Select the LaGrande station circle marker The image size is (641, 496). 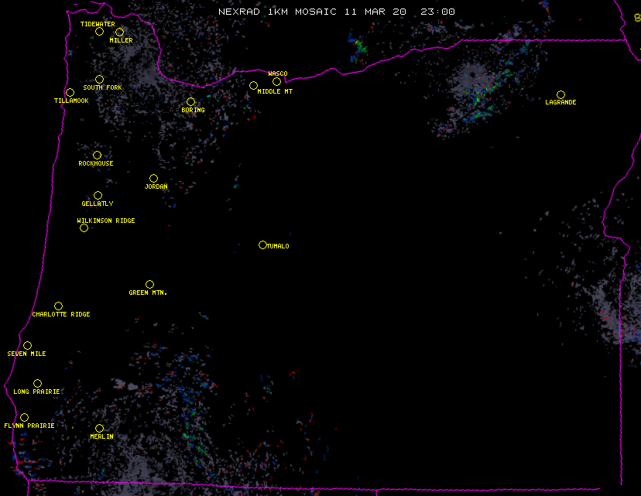click(x=560, y=94)
